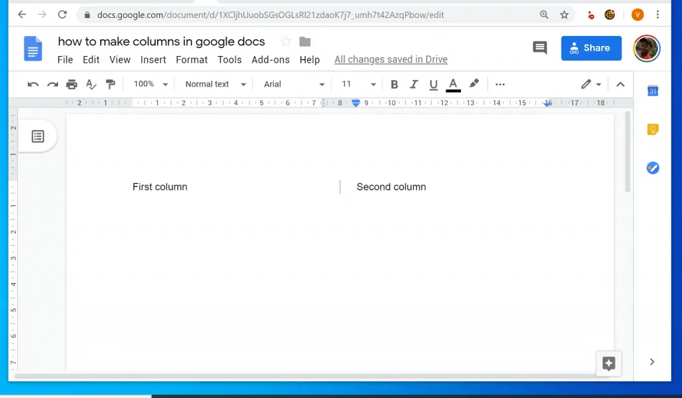Open the Format menu
Viewport: 682px width, 398px height.
[x=191, y=59]
